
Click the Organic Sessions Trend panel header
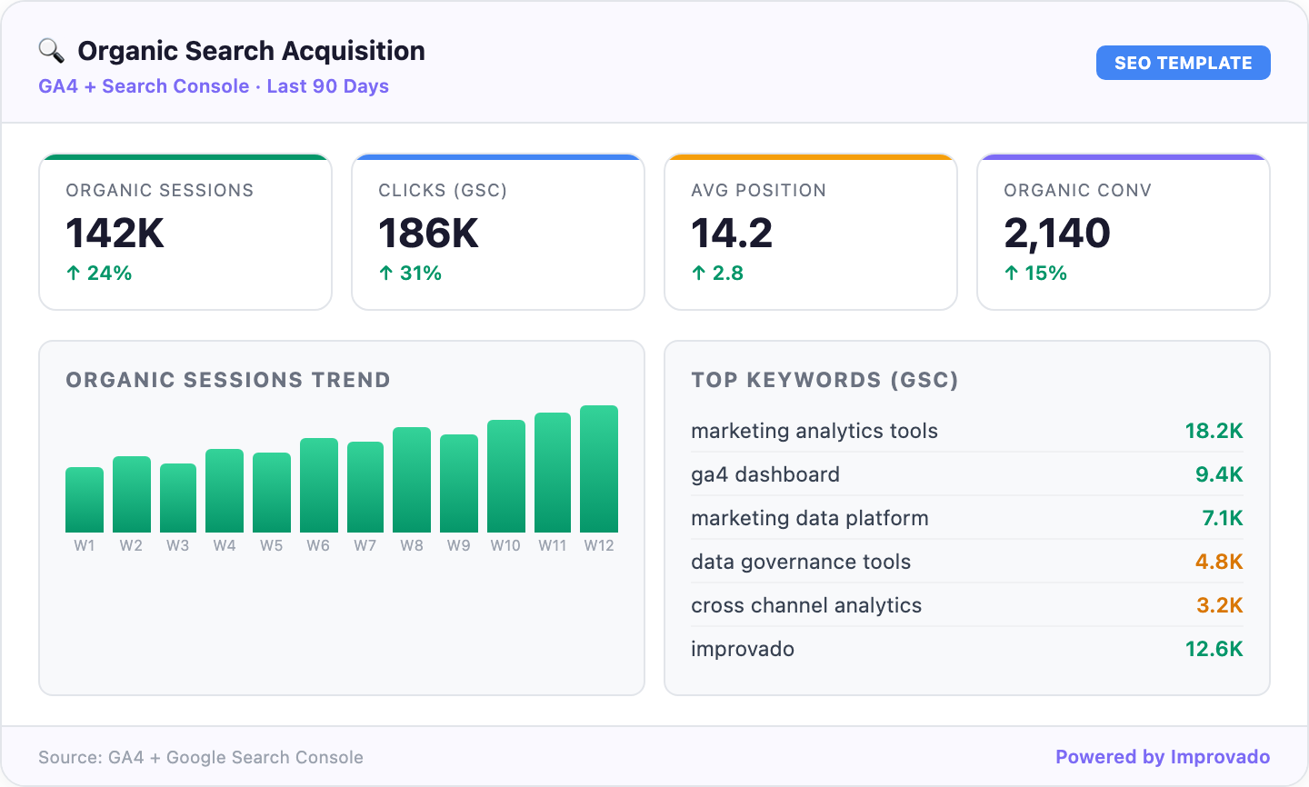227,380
